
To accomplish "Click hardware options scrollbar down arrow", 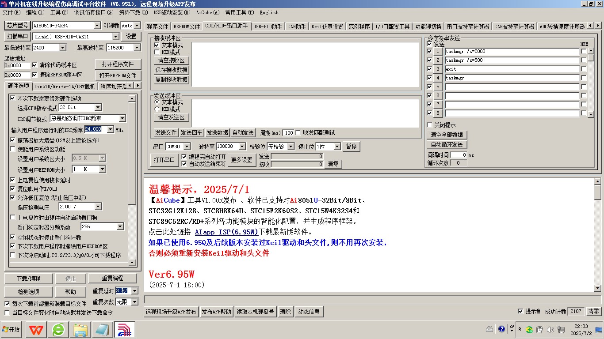I will point(132,262).
